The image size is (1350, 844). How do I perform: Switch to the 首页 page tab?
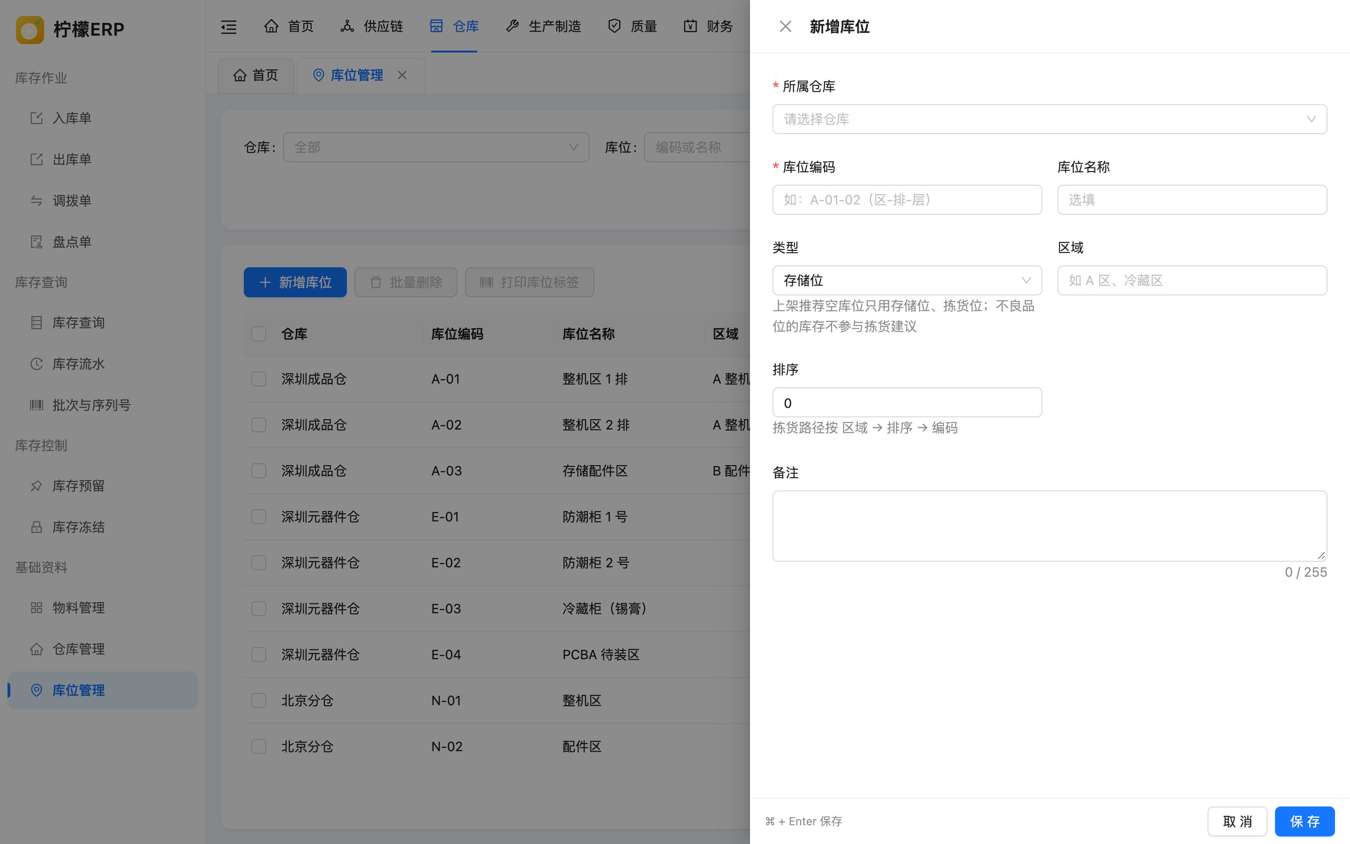(255, 75)
